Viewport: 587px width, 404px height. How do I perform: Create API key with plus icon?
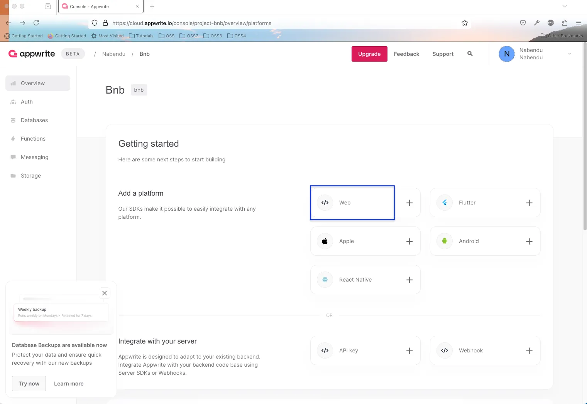click(x=409, y=351)
